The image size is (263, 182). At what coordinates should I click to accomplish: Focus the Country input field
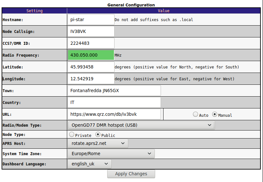(114, 102)
